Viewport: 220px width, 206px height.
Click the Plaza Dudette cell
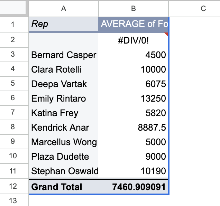point(64,156)
